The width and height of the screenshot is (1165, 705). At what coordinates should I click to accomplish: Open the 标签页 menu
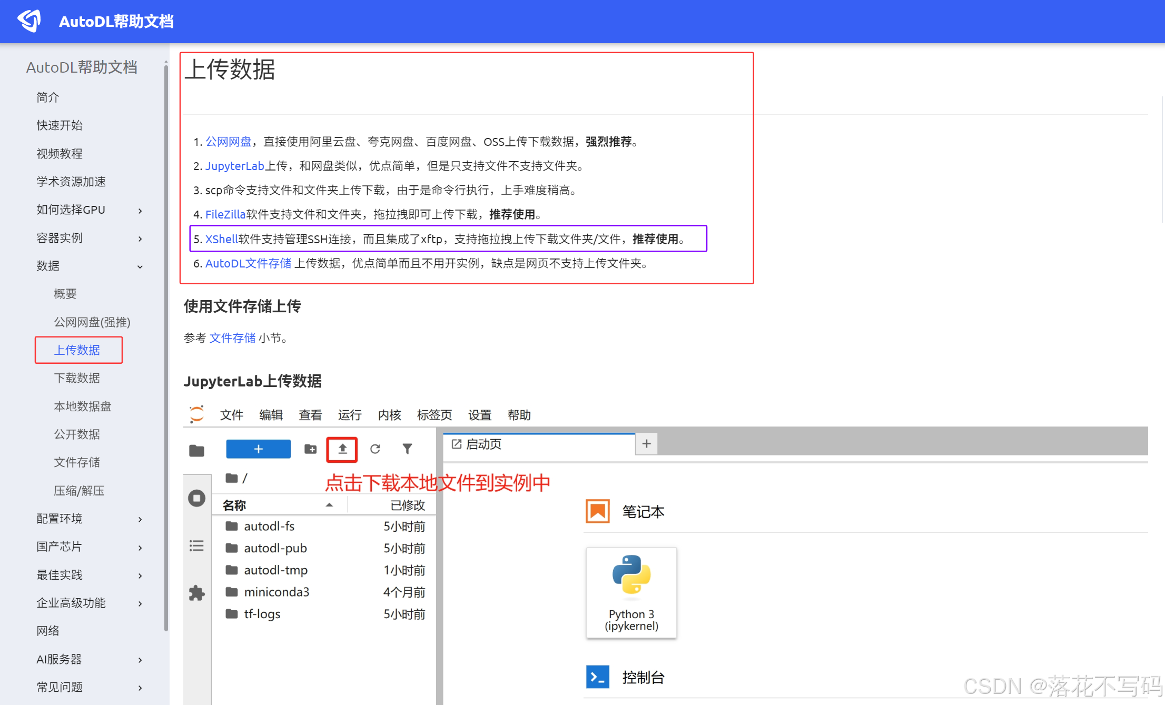tap(435, 415)
